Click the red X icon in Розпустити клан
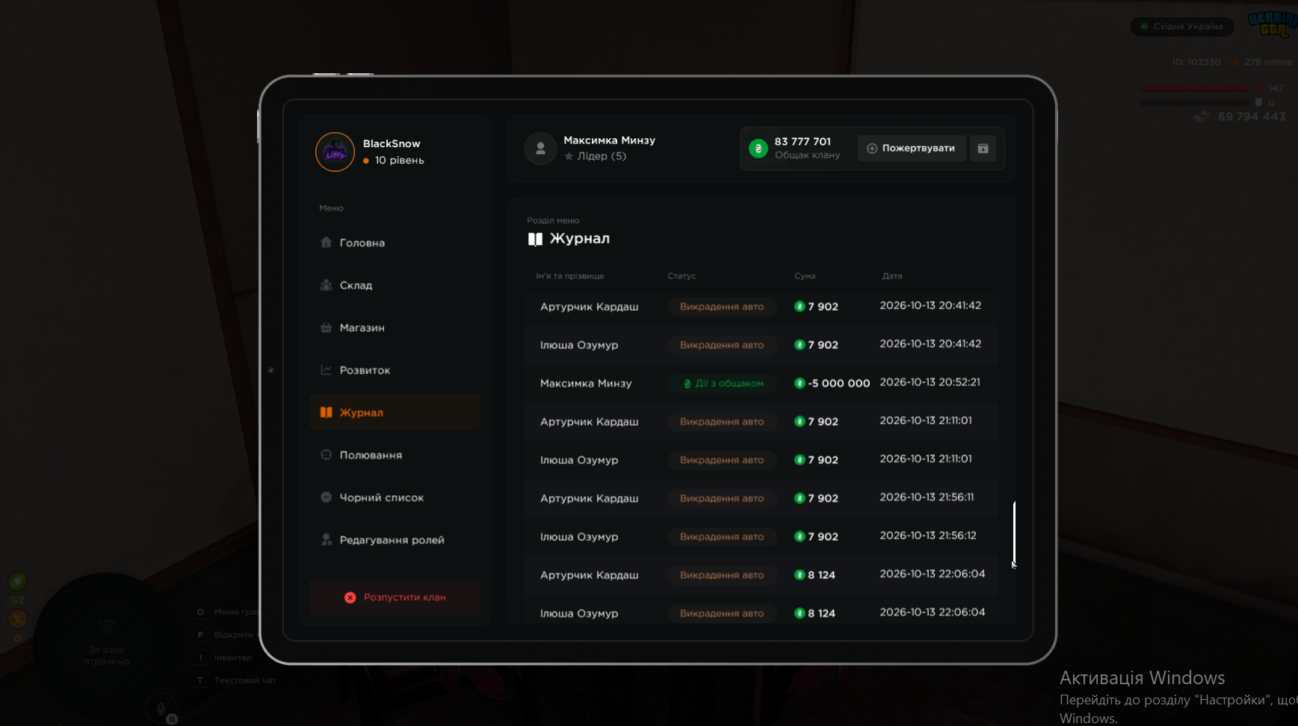This screenshot has width=1298, height=726. click(x=350, y=598)
